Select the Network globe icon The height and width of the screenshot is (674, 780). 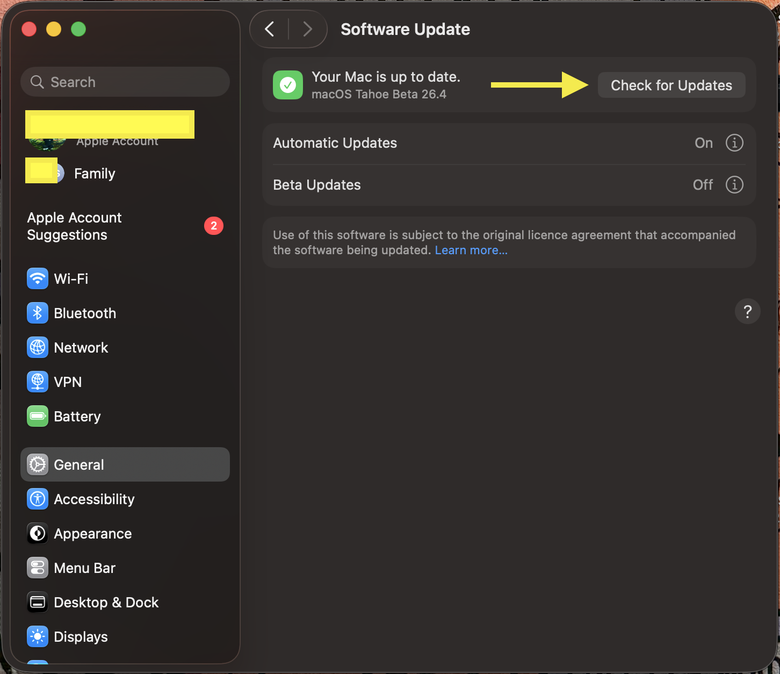tap(38, 347)
